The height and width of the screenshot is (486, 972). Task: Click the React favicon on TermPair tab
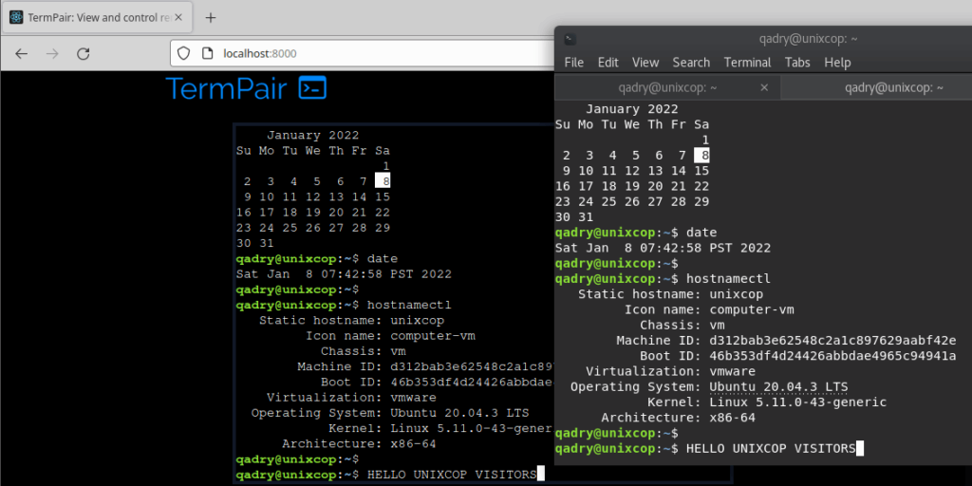[16, 17]
